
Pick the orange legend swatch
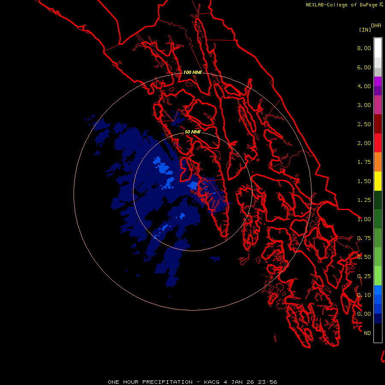coord(378,162)
